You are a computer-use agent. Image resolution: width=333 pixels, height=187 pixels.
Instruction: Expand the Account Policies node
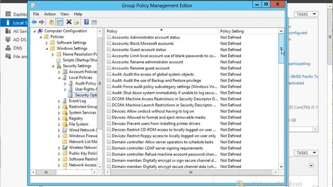coord(59,72)
